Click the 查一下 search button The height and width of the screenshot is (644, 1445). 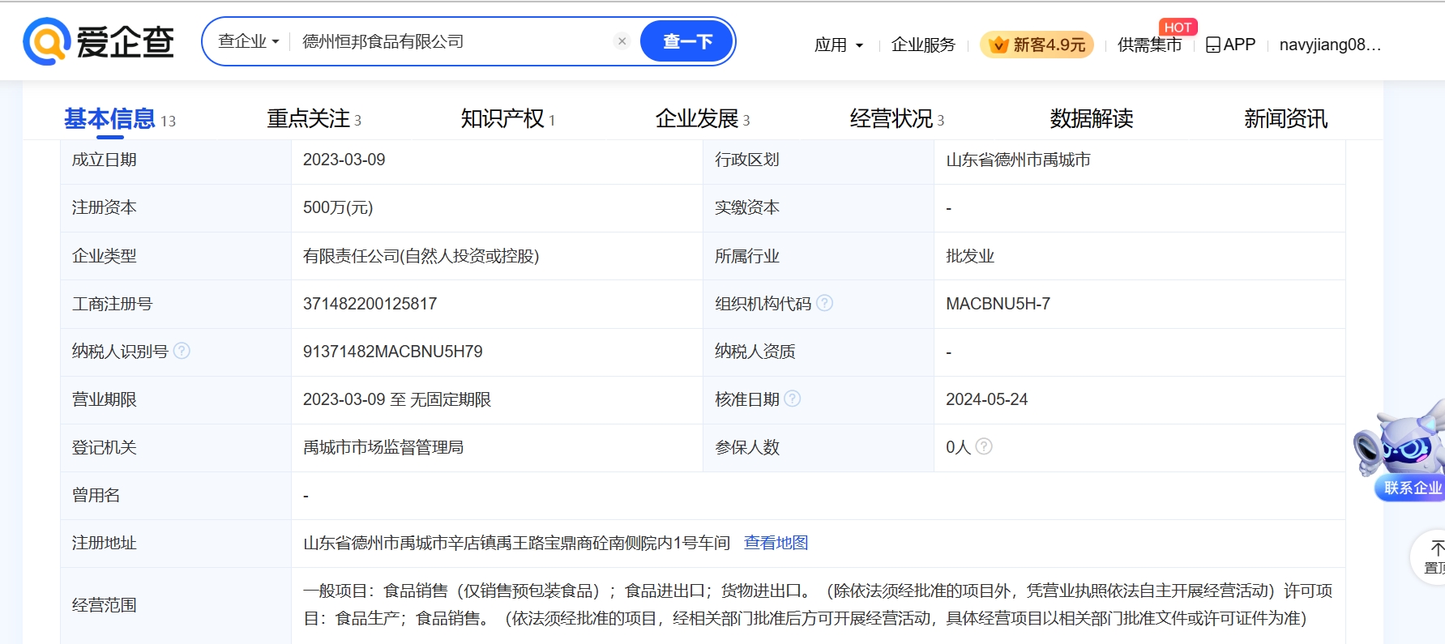click(x=687, y=41)
